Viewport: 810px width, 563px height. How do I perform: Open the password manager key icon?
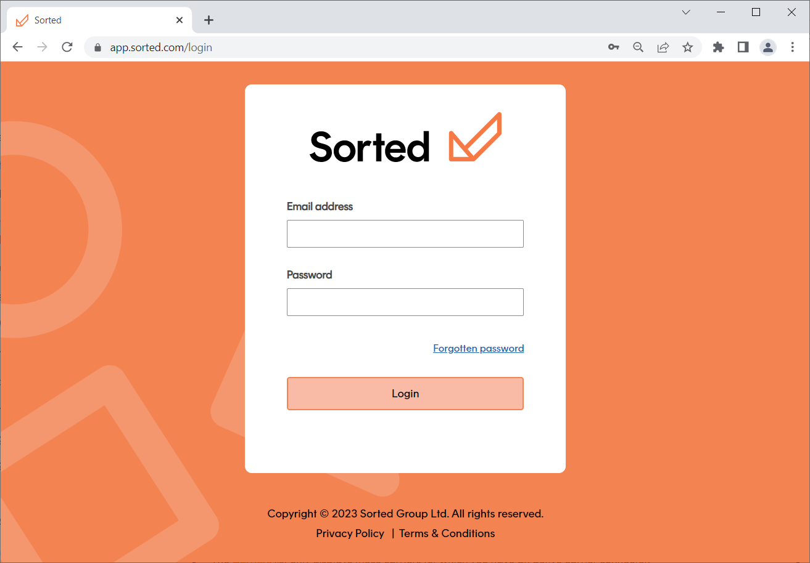613,47
